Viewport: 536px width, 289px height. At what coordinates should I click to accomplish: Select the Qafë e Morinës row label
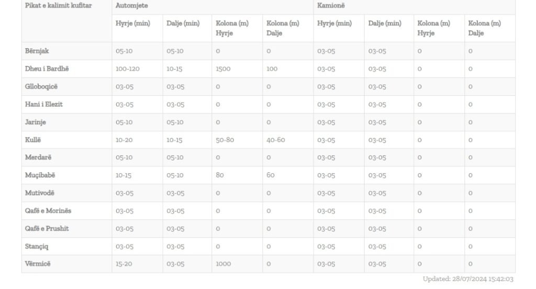48,210
